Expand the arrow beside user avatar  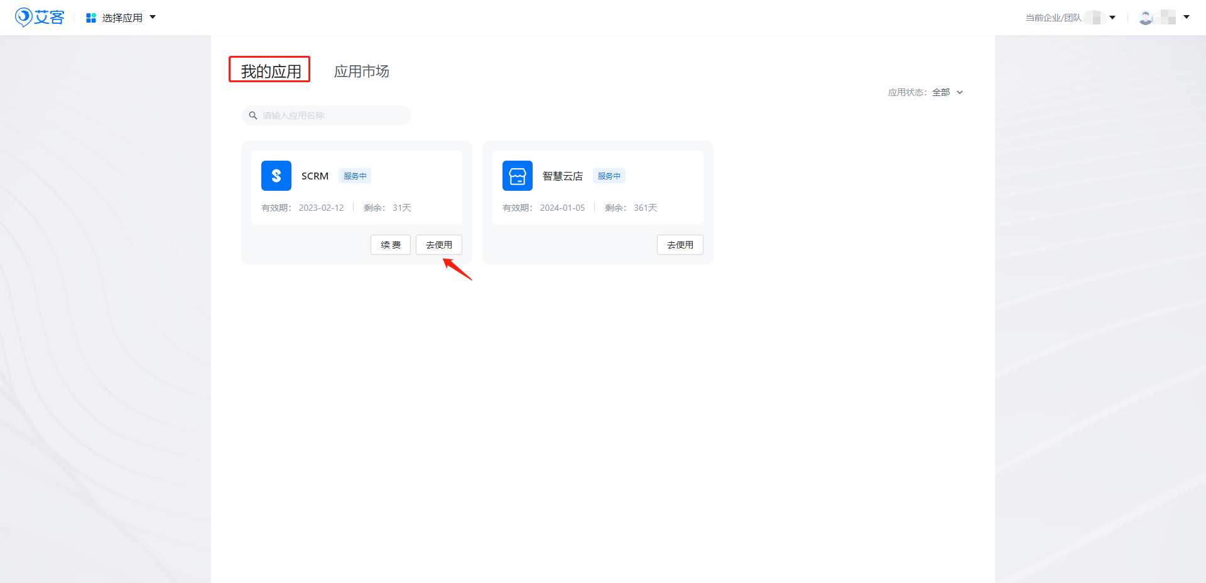(1187, 17)
